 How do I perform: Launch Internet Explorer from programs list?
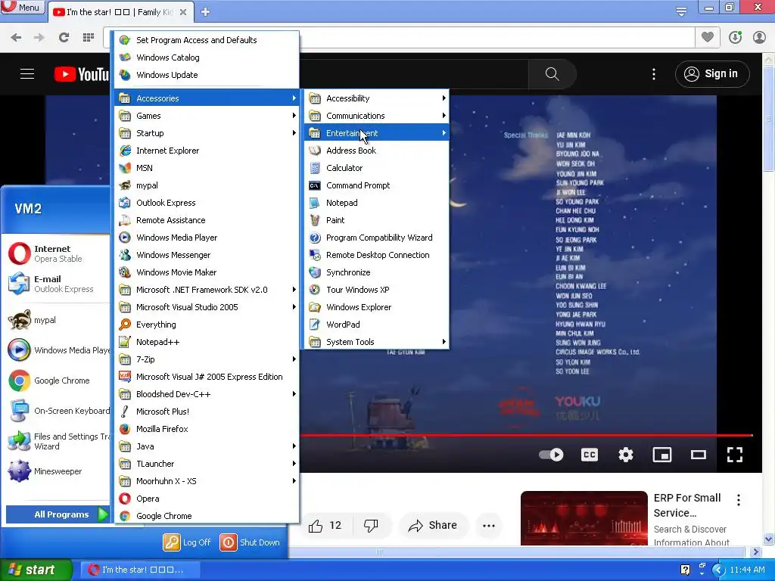click(207, 151)
